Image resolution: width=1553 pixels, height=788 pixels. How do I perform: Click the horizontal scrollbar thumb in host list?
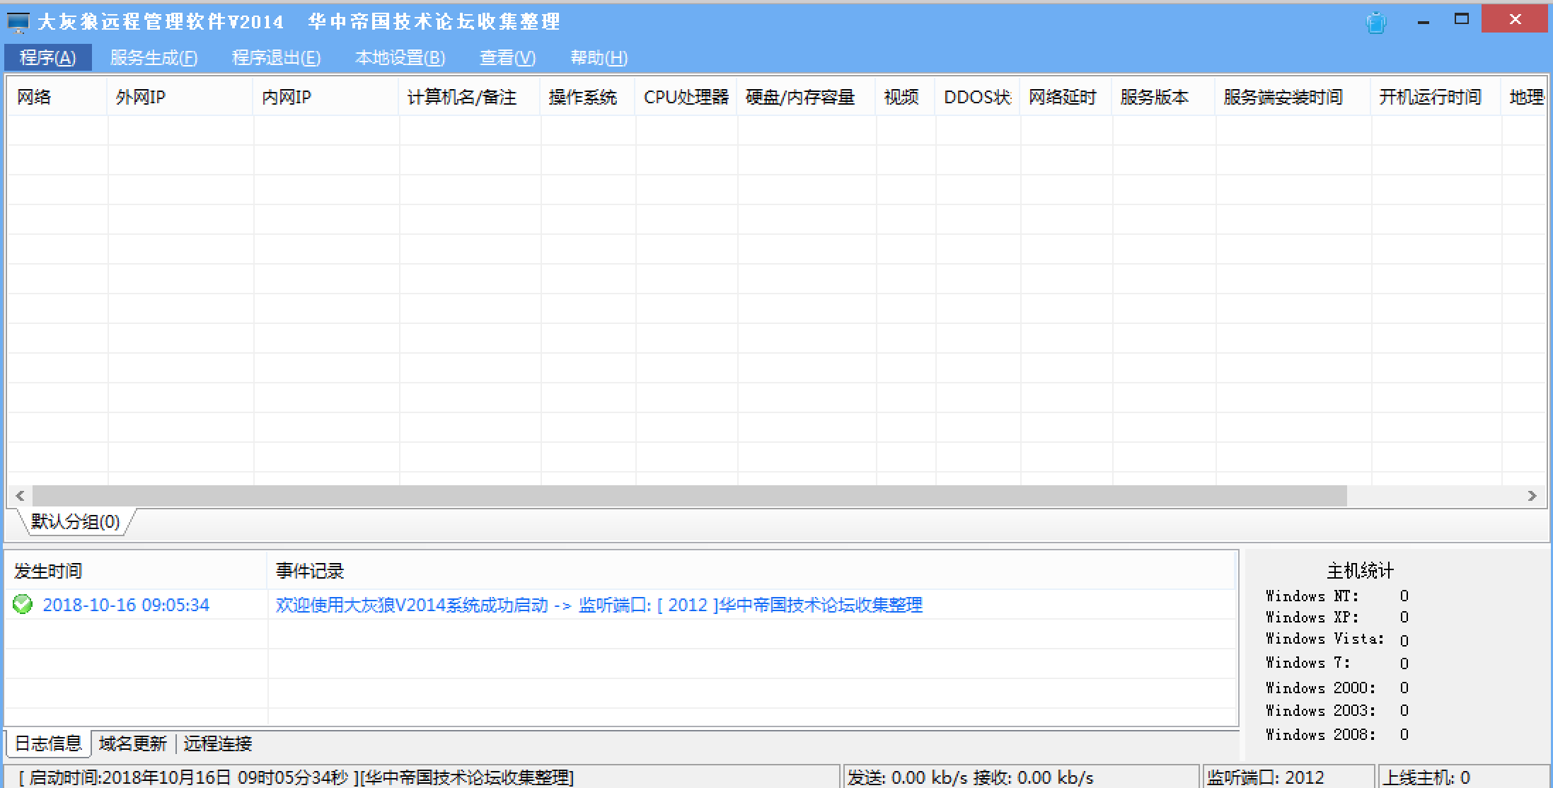[x=689, y=496]
